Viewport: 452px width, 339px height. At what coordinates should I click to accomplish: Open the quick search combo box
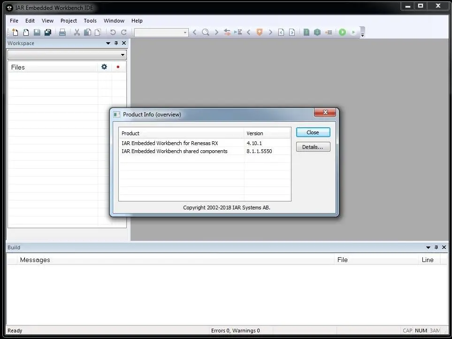(161, 32)
